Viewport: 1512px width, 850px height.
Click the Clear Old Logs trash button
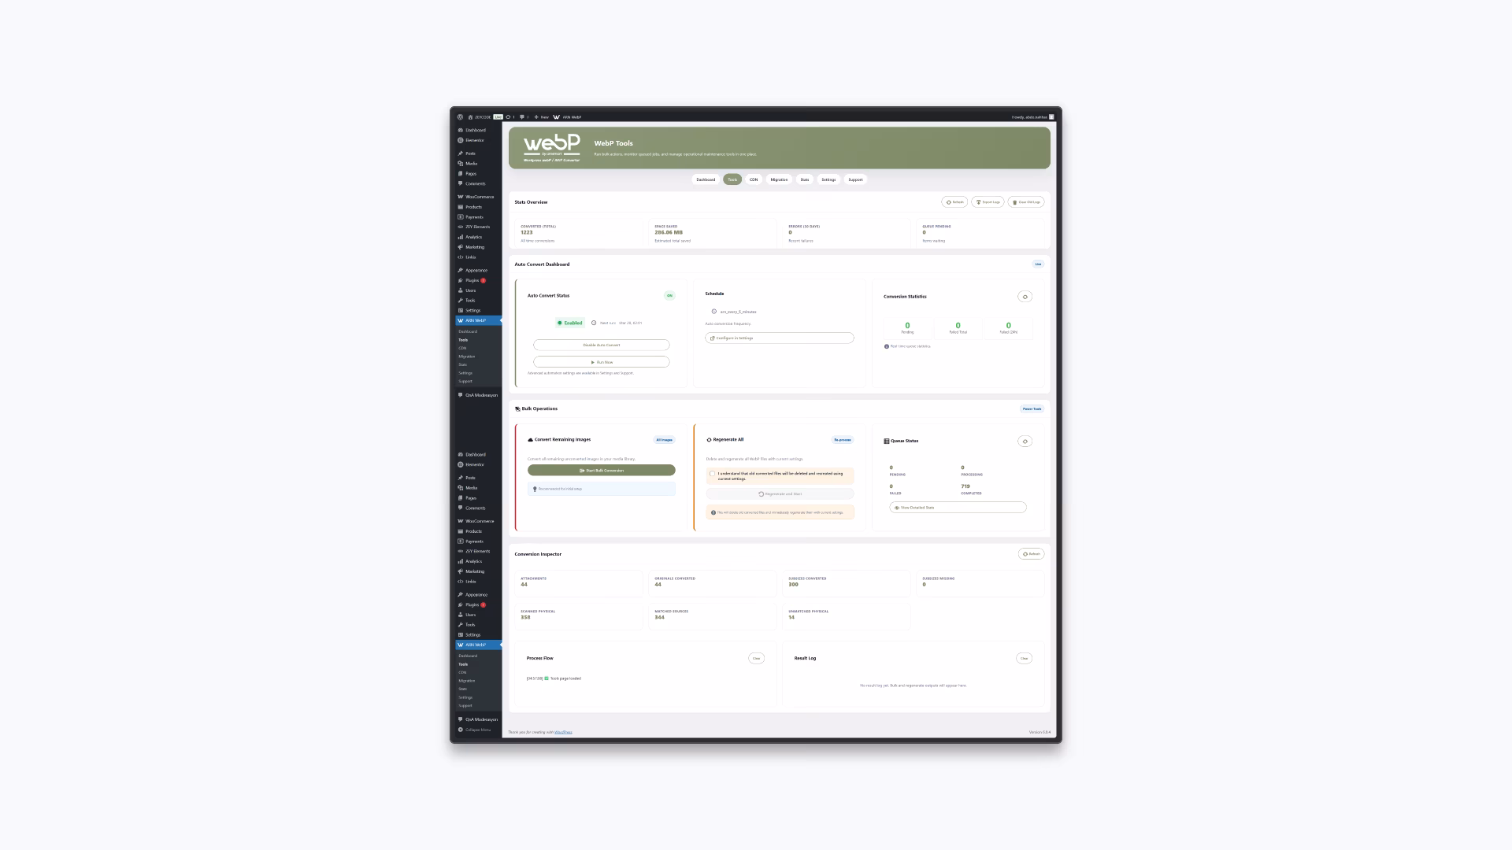[x=1026, y=202]
